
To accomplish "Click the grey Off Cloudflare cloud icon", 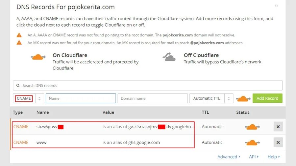I will point(169,57).
